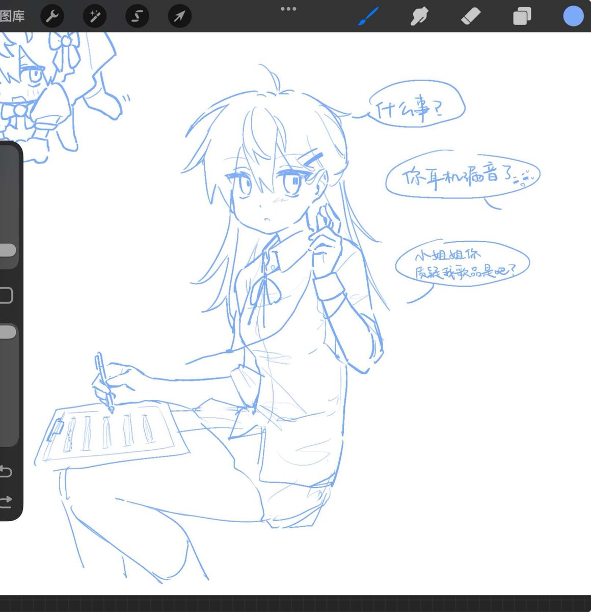This screenshot has height=612, width=591.
Task: Tap the square modify button in sidebar
Action: 6,295
